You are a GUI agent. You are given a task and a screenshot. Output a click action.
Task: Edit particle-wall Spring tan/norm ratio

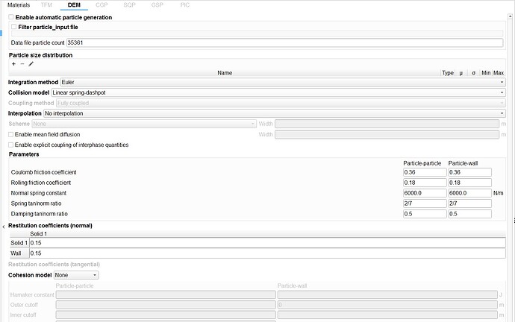click(469, 203)
